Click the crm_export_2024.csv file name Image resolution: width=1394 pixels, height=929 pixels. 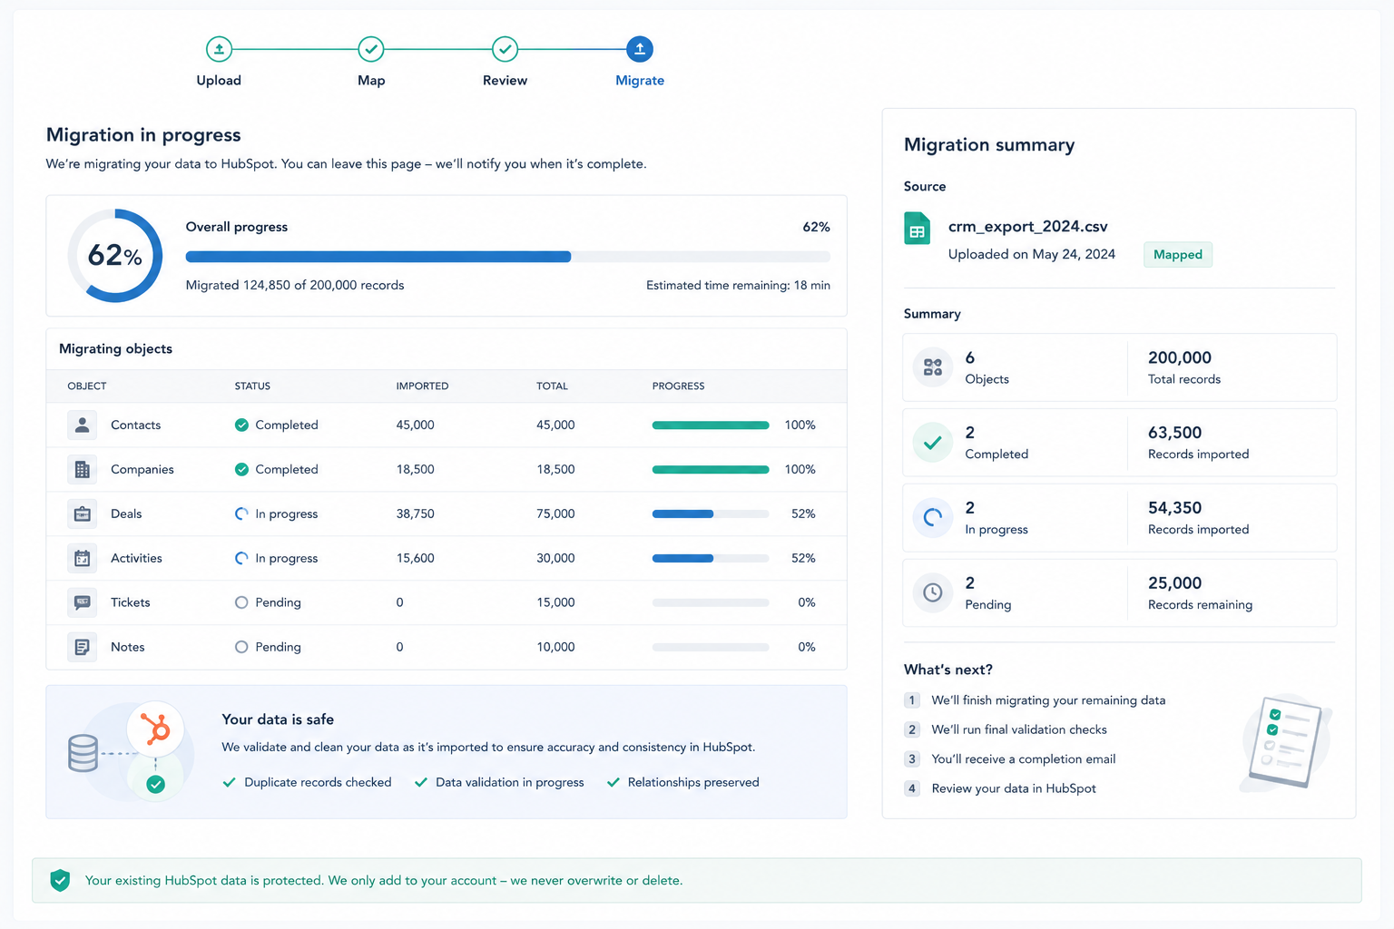tap(1028, 227)
